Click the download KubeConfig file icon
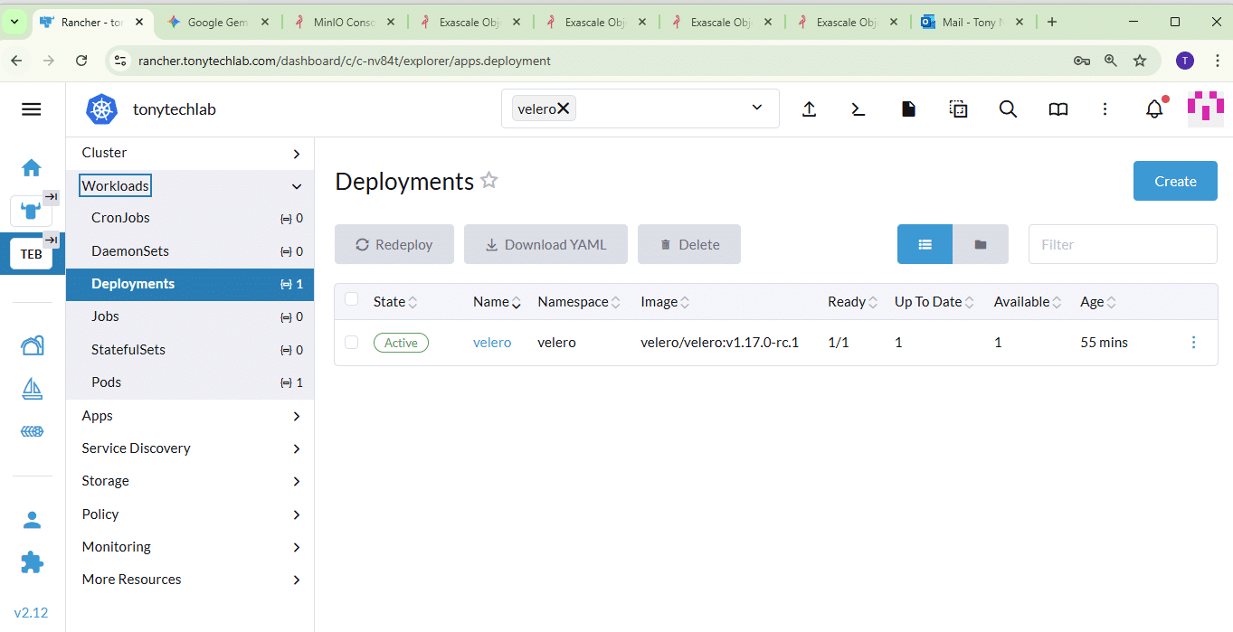 (x=908, y=109)
